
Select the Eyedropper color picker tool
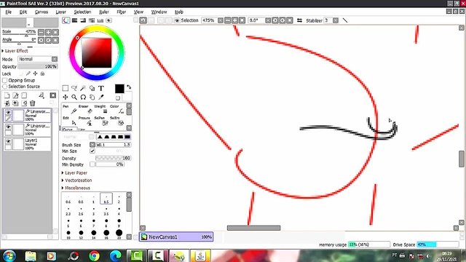click(x=101, y=97)
